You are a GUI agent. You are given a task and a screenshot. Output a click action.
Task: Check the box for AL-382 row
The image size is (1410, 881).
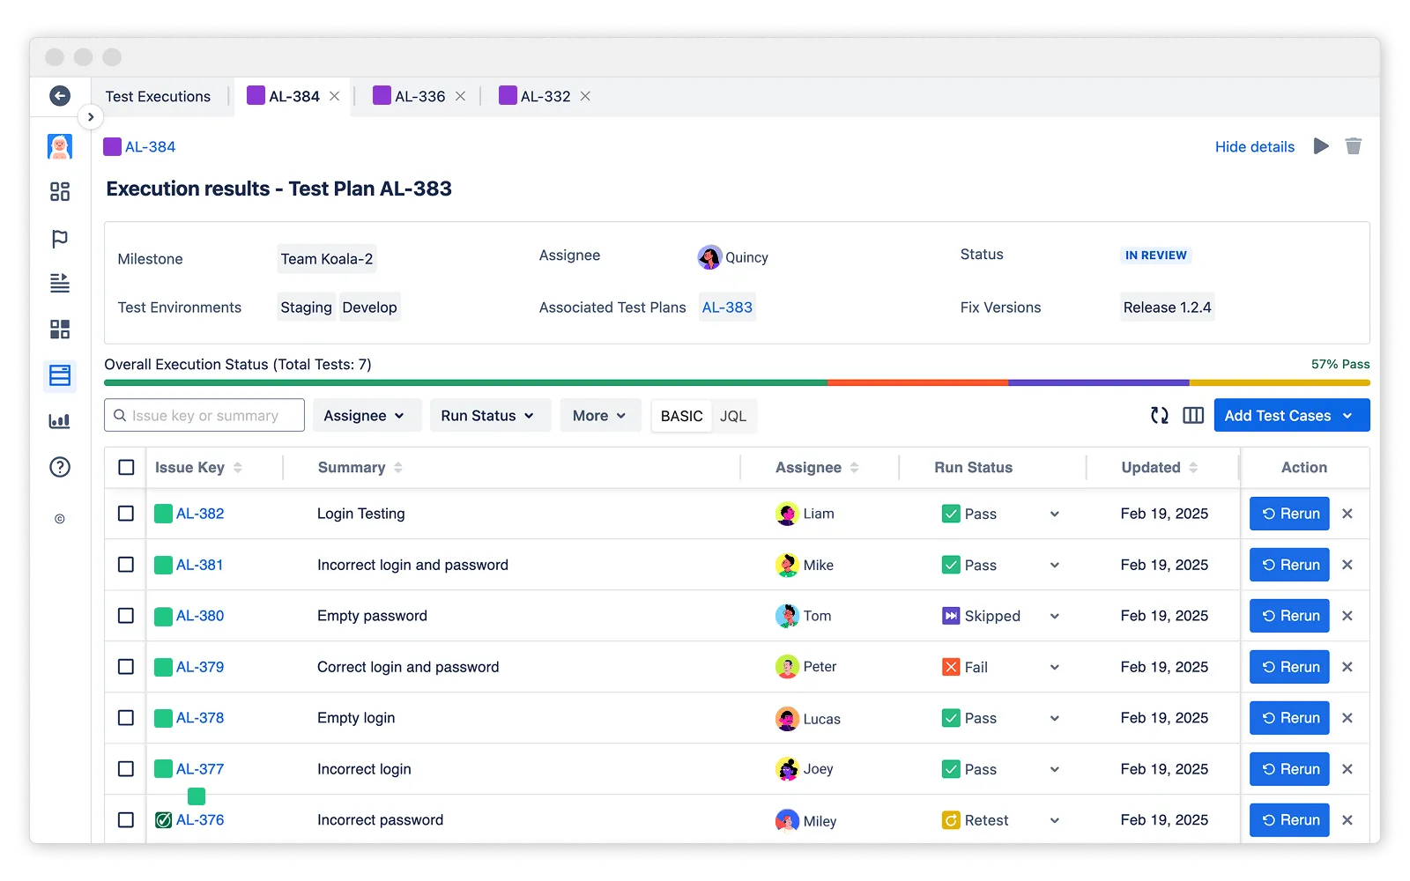point(126,514)
